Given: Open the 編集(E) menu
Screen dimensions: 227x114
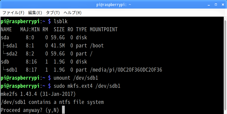Looking at the screenshot, I should (35, 13).
